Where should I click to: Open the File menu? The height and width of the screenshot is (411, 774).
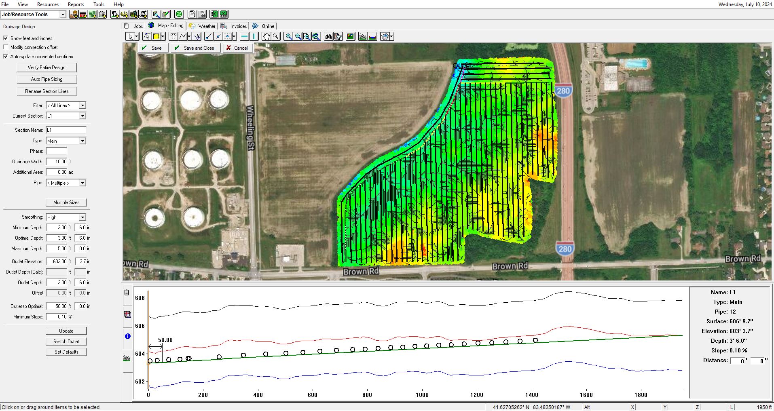(5, 4)
